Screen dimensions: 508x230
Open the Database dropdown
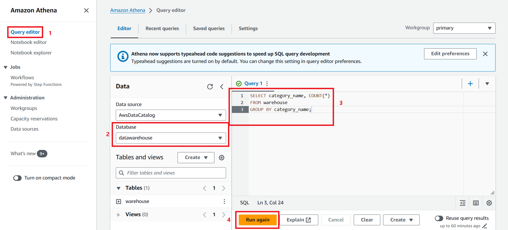171,138
